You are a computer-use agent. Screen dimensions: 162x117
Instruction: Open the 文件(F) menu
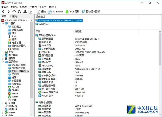(5, 7)
